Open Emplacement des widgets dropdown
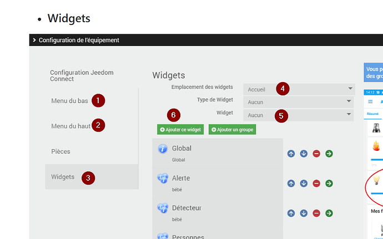The height and width of the screenshot is (239, 383). pyautogui.click(x=299, y=89)
